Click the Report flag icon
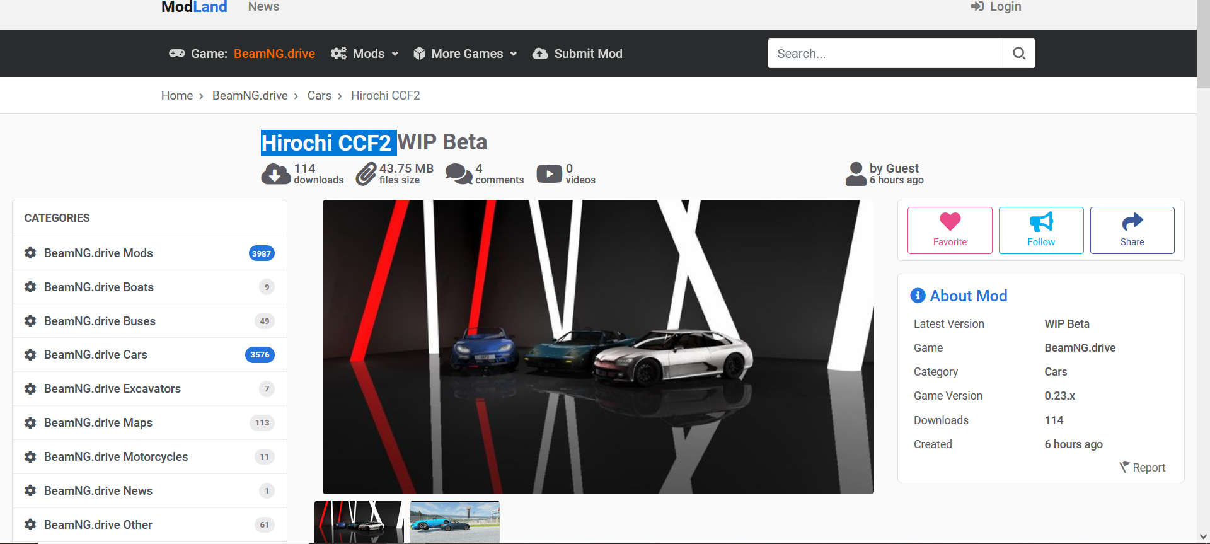This screenshot has width=1210, height=544. (1124, 467)
